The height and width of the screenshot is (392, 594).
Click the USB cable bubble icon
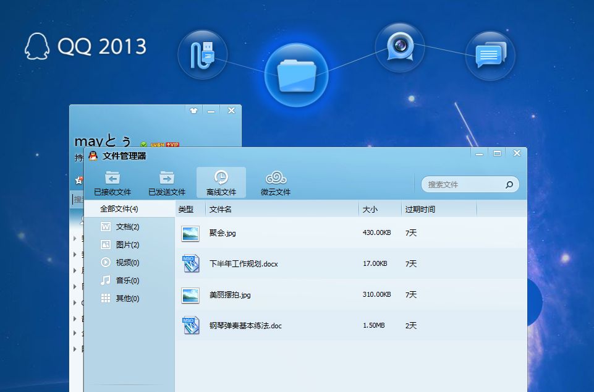(x=203, y=54)
